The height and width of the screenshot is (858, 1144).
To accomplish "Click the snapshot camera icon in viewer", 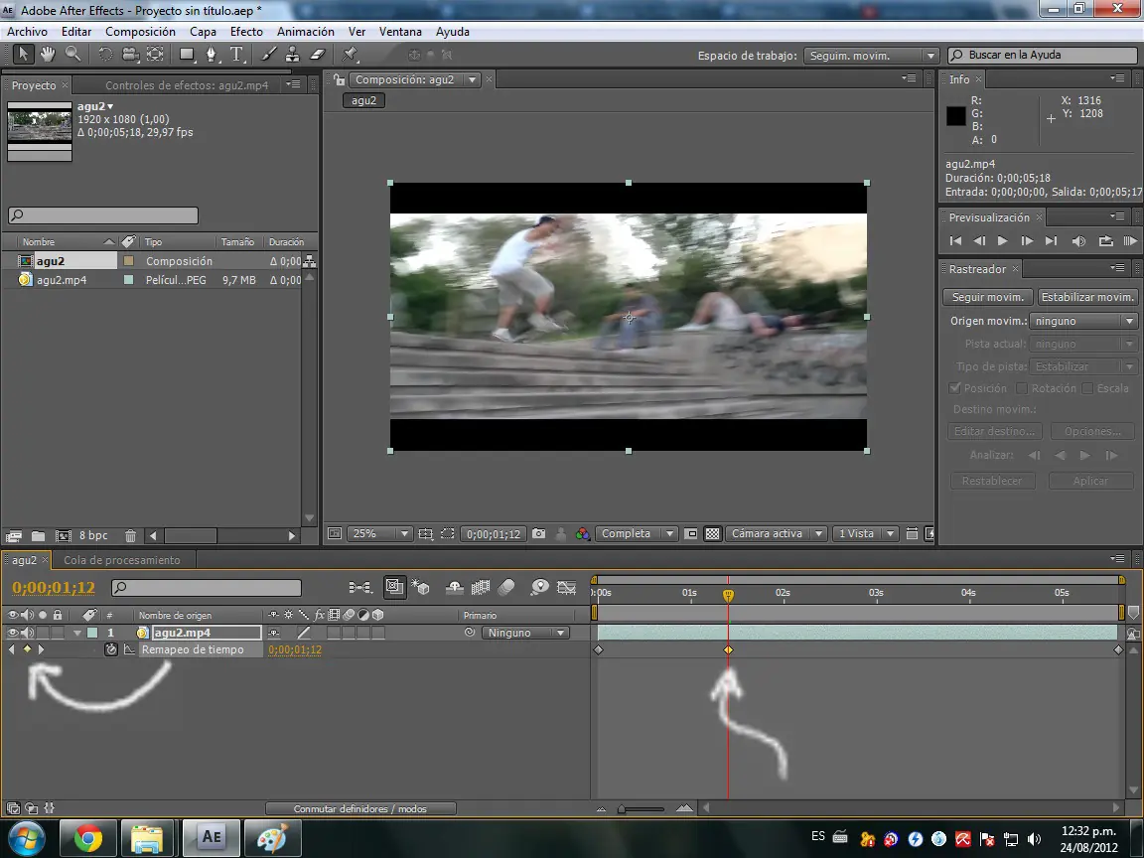I will tap(538, 534).
